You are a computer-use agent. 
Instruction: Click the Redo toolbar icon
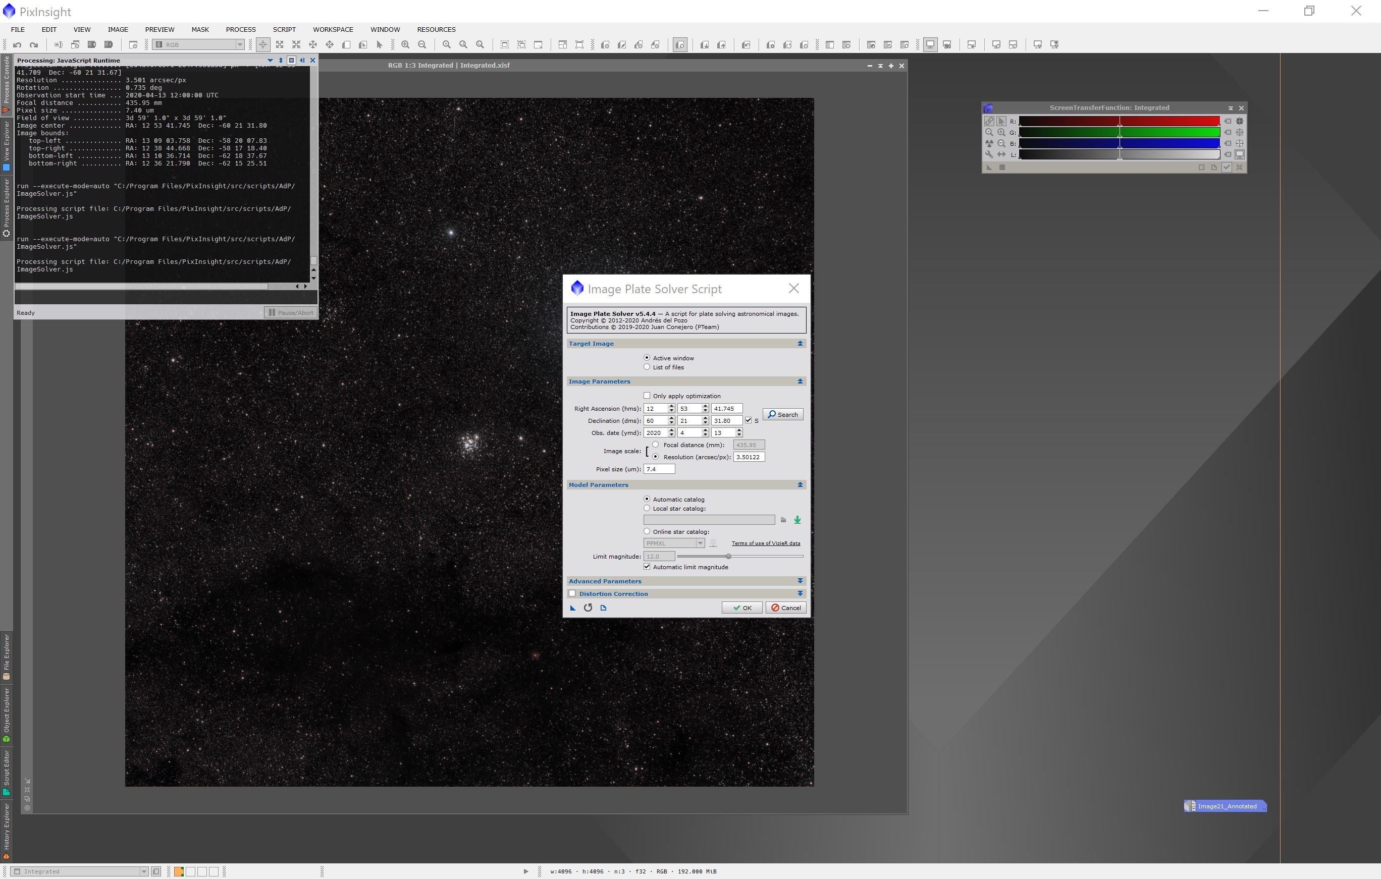pyautogui.click(x=34, y=45)
